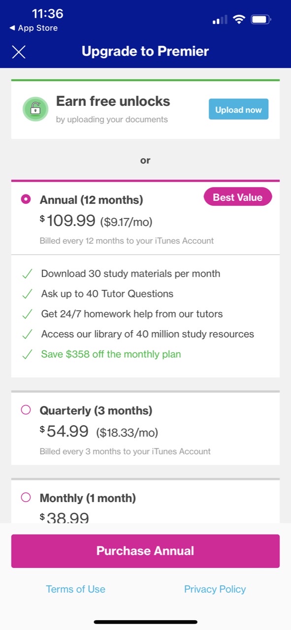Select the Quarterly (3 months) plan radio button
Screen dimensions: 291x630
pyautogui.click(x=27, y=410)
